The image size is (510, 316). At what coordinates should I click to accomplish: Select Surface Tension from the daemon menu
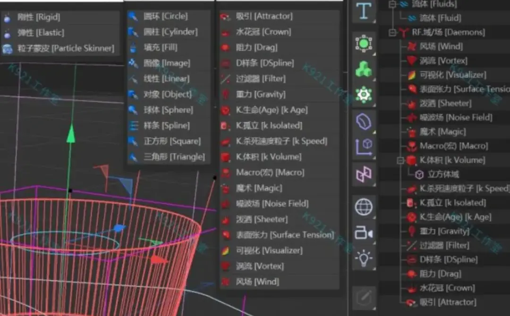pos(279,235)
